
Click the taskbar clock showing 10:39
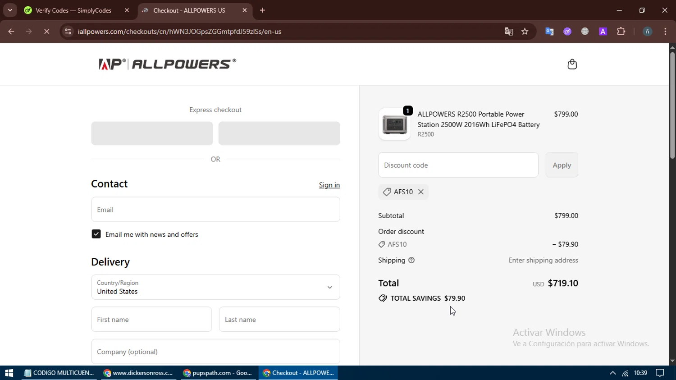click(640, 373)
